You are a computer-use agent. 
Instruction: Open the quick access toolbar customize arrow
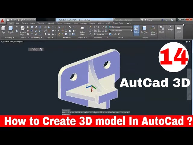coord(35,20)
